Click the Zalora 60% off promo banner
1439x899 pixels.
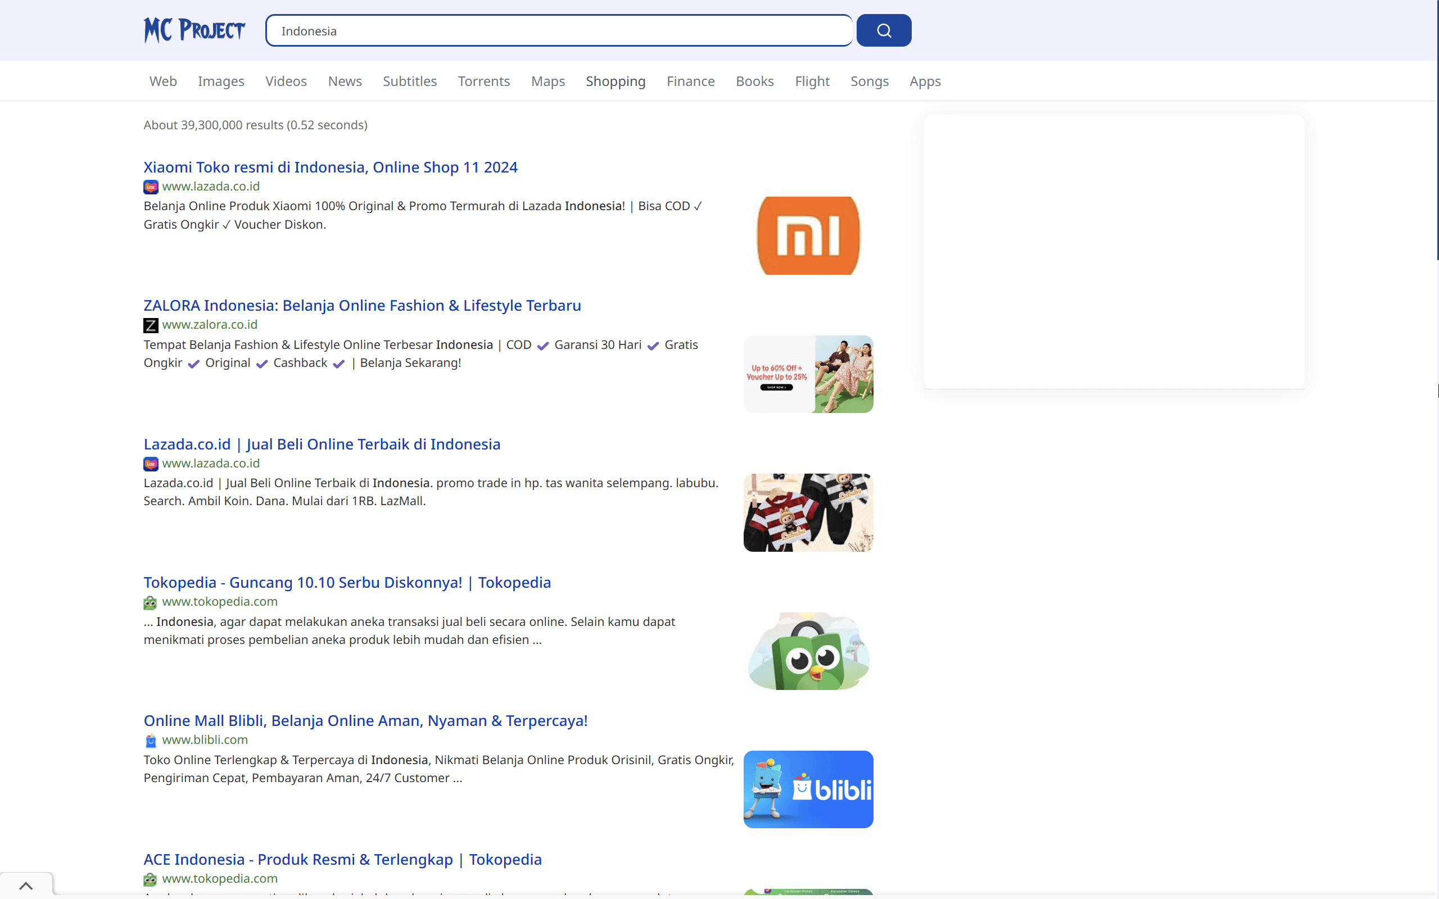pos(808,374)
